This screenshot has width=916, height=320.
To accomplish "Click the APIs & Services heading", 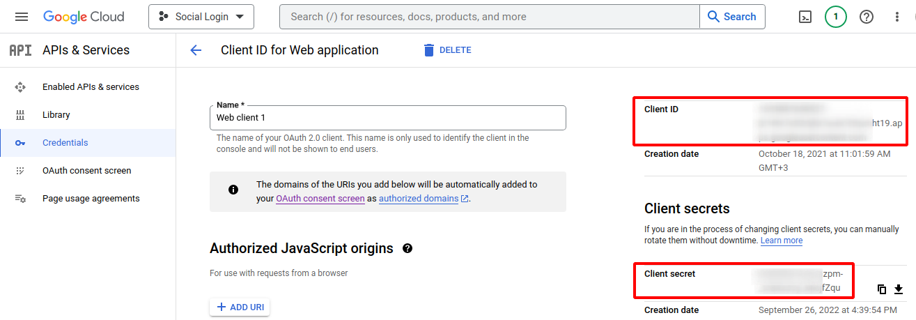I will tap(86, 50).
